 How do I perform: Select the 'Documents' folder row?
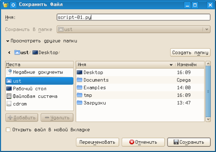pos(140,80)
